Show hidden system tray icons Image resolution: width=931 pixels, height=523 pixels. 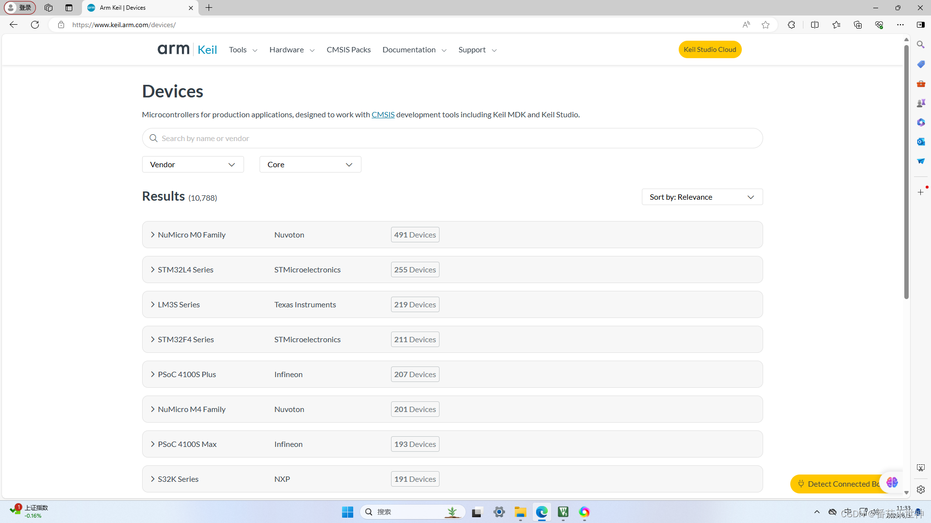pyautogui.click(x=817, y=512)
